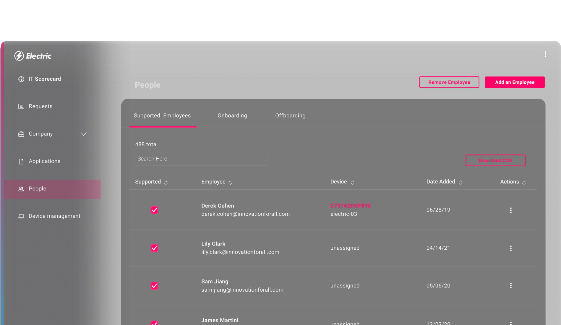Click date 04/14/21 in Lily's row
The width and height of the screenshot is (561, 325).
pos(438,248)
